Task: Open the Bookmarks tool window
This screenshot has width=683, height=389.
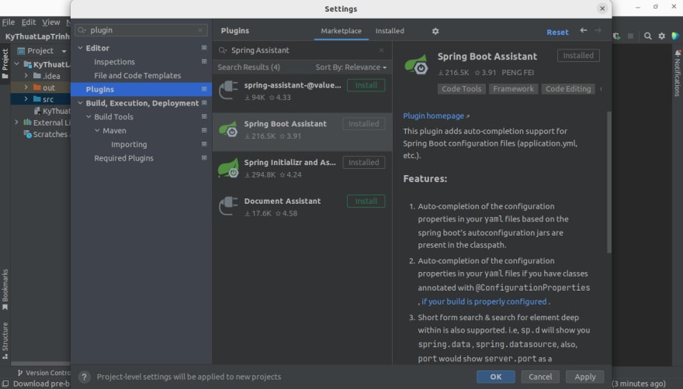Action: click(5, 289)
